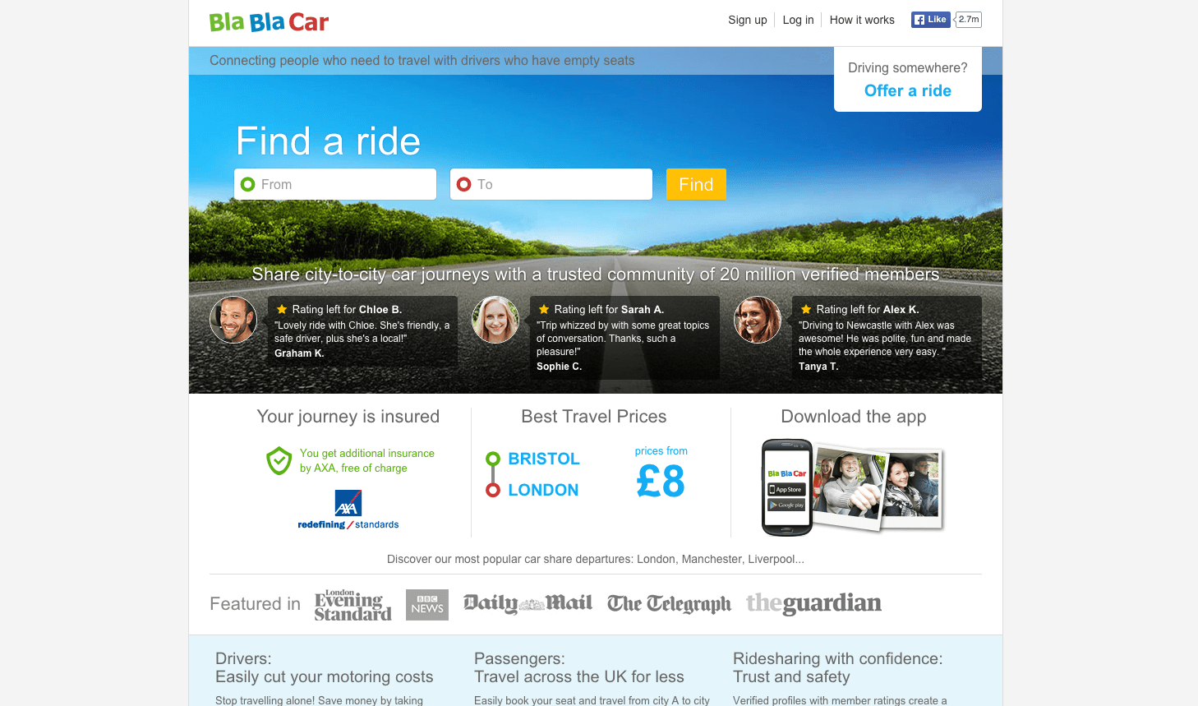Screen dimensions: 1198x706
Task: Click The Telegraph logo
Action: point(669,604)
